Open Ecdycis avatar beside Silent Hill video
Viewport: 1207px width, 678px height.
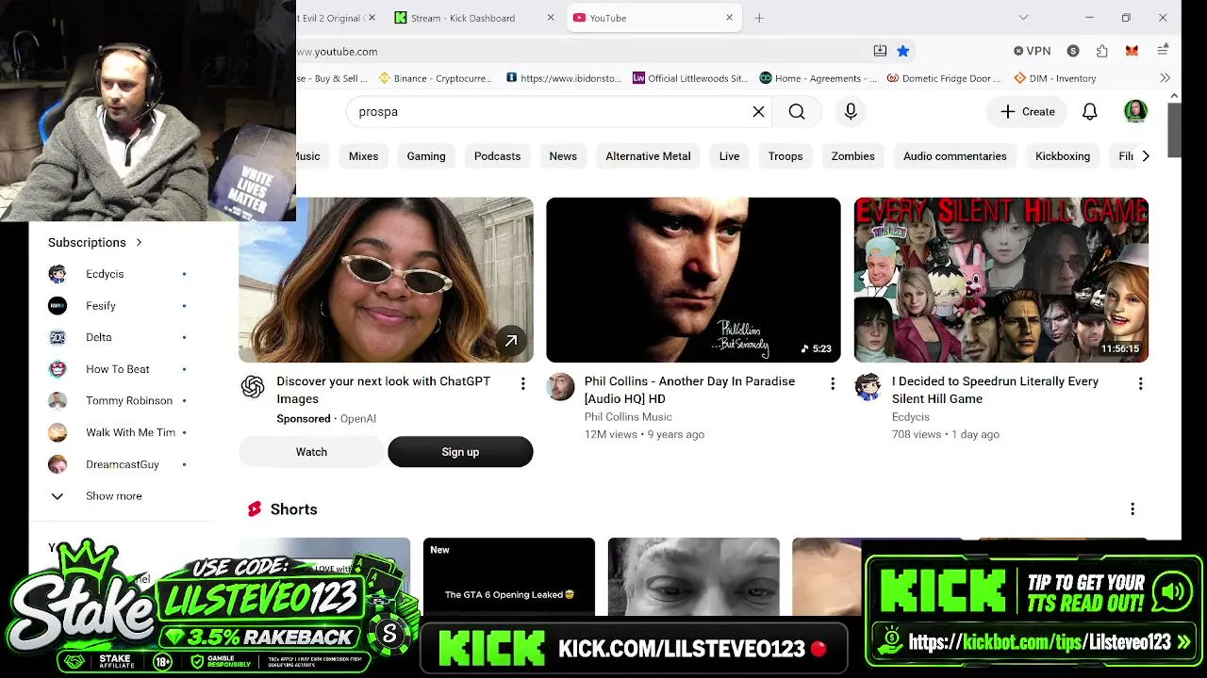868,386
